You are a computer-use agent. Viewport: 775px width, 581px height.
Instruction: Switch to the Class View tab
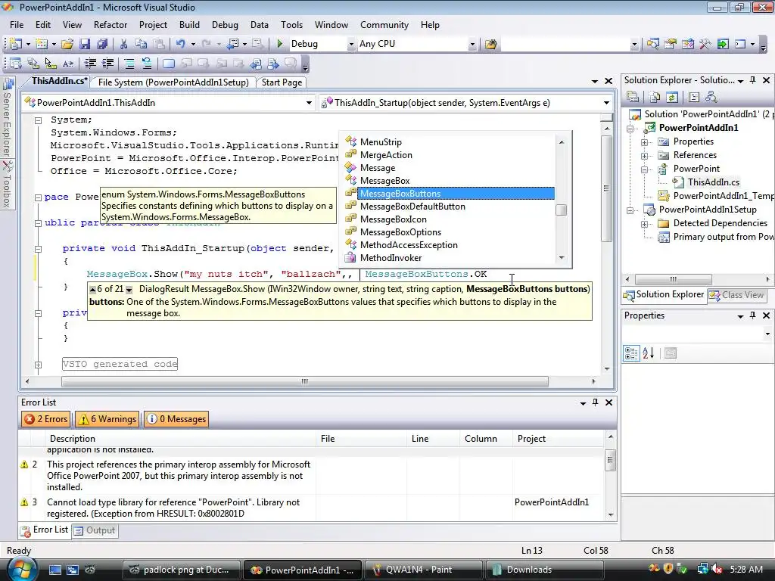[736, 295]
